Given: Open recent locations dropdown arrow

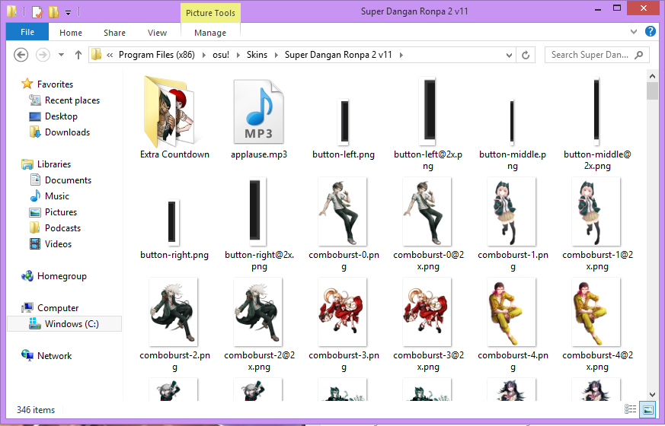Looking at the screenshot, I should pyautogui.click(x=61, y=55).
